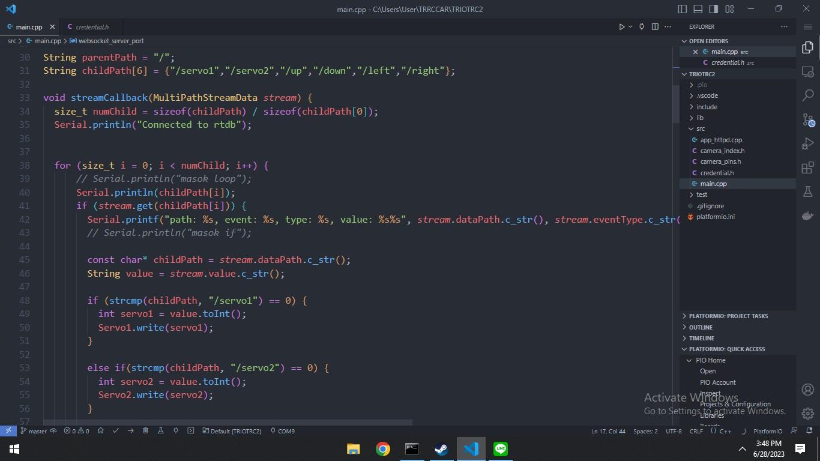
Task: Switch the Default (TRIOTRC2) project environment
Action: (x=232, y=431)
